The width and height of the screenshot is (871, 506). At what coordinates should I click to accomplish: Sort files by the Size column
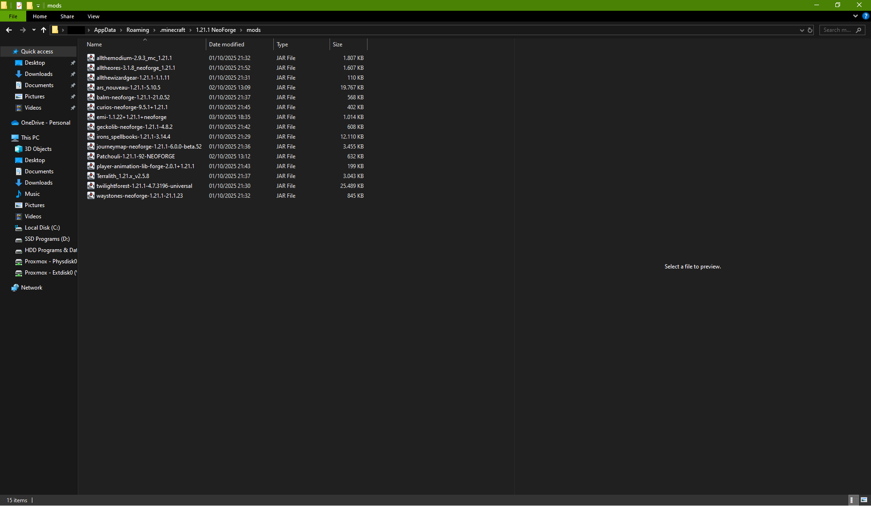click(338, 45)
